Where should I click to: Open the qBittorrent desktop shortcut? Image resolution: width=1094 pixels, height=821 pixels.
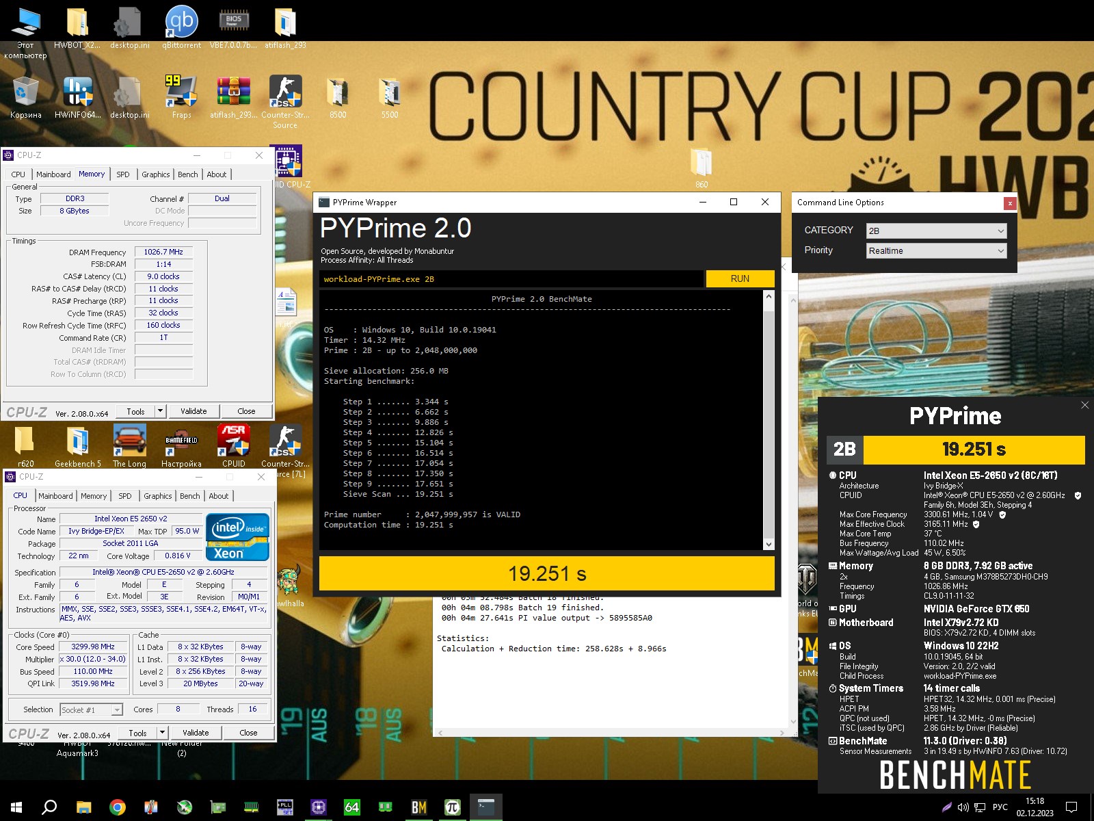pos(181,27)
